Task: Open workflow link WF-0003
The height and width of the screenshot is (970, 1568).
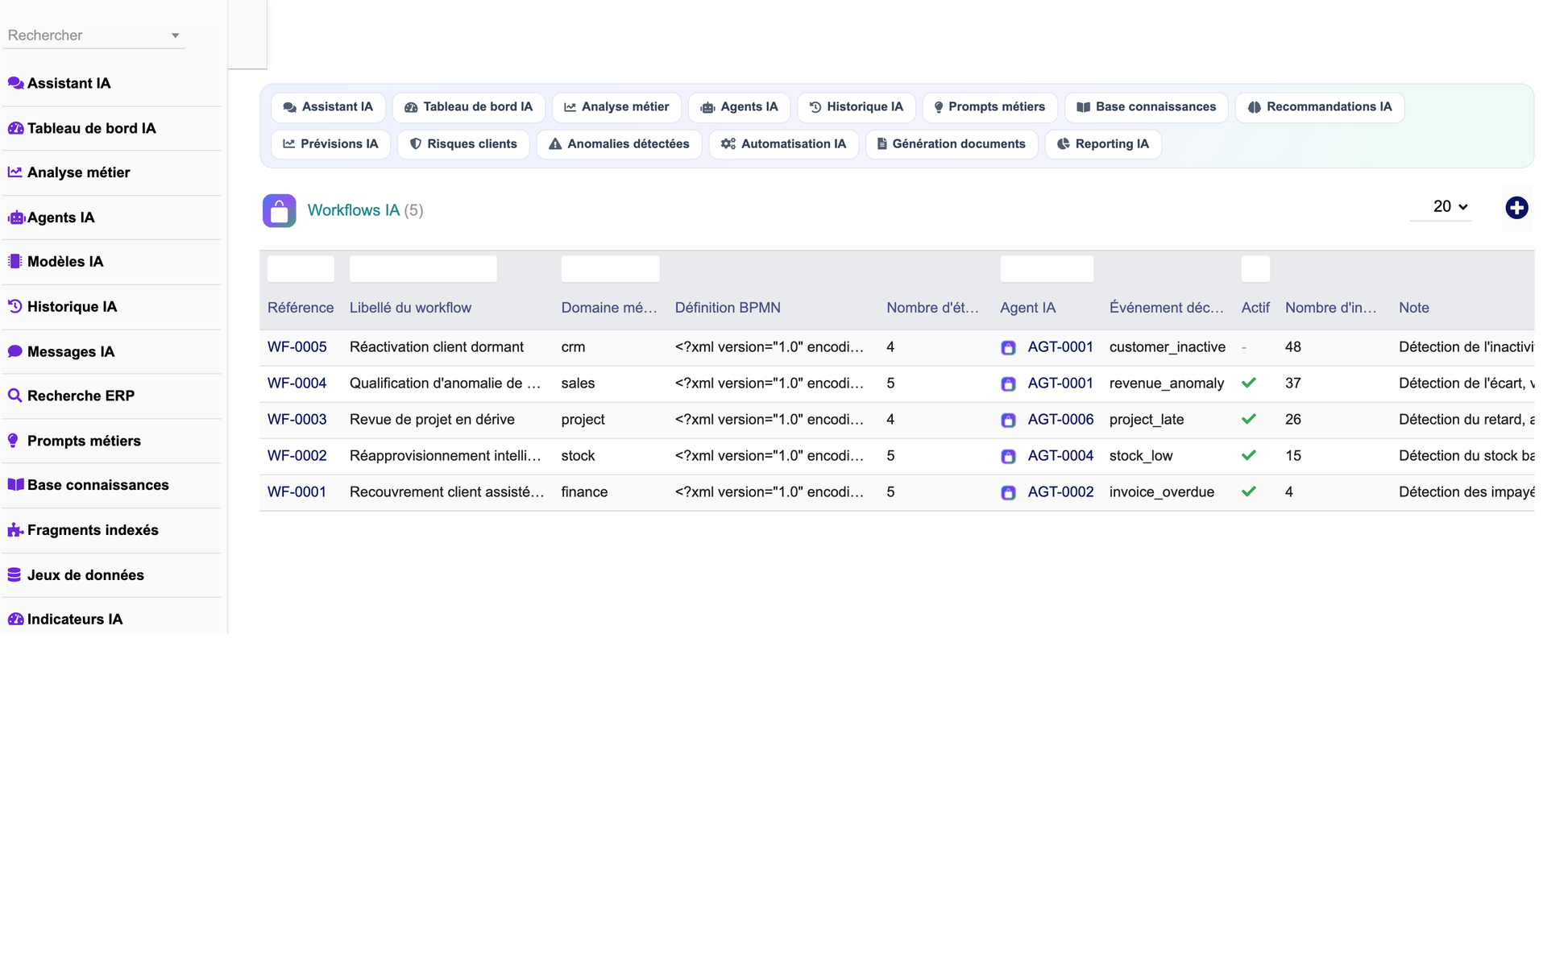Action: click(x=297, y=420)
